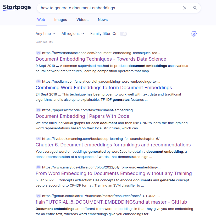Viewport: 216px width, 217px height.
Task: Click the "9 Sept 2019" result snippet
Action: point(112,68)
